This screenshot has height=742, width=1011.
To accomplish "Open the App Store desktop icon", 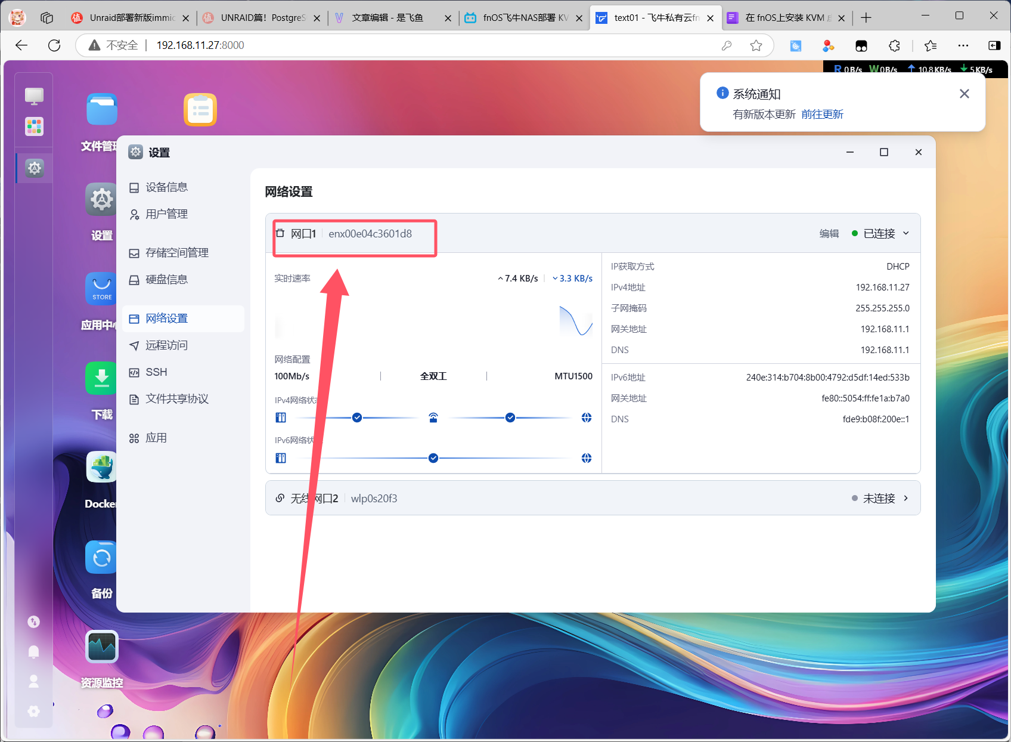I will pyautogui.click(x=101, y=289).
